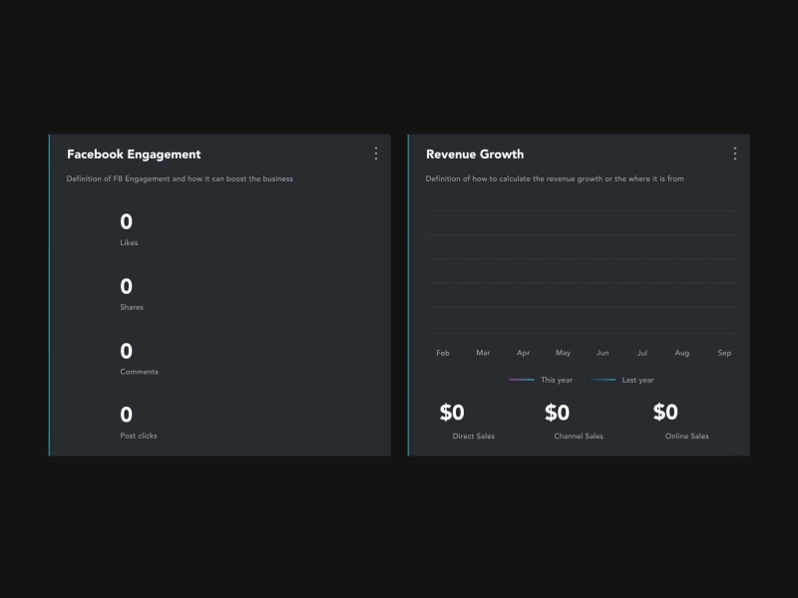The width and height of the screenshot is (798, 598).
Task: Click the revenue growth definition text
Action: (555, 179)
